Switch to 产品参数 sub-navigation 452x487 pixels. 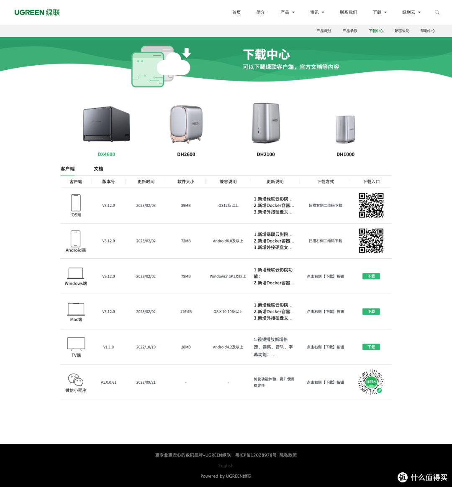pos(350,31)
